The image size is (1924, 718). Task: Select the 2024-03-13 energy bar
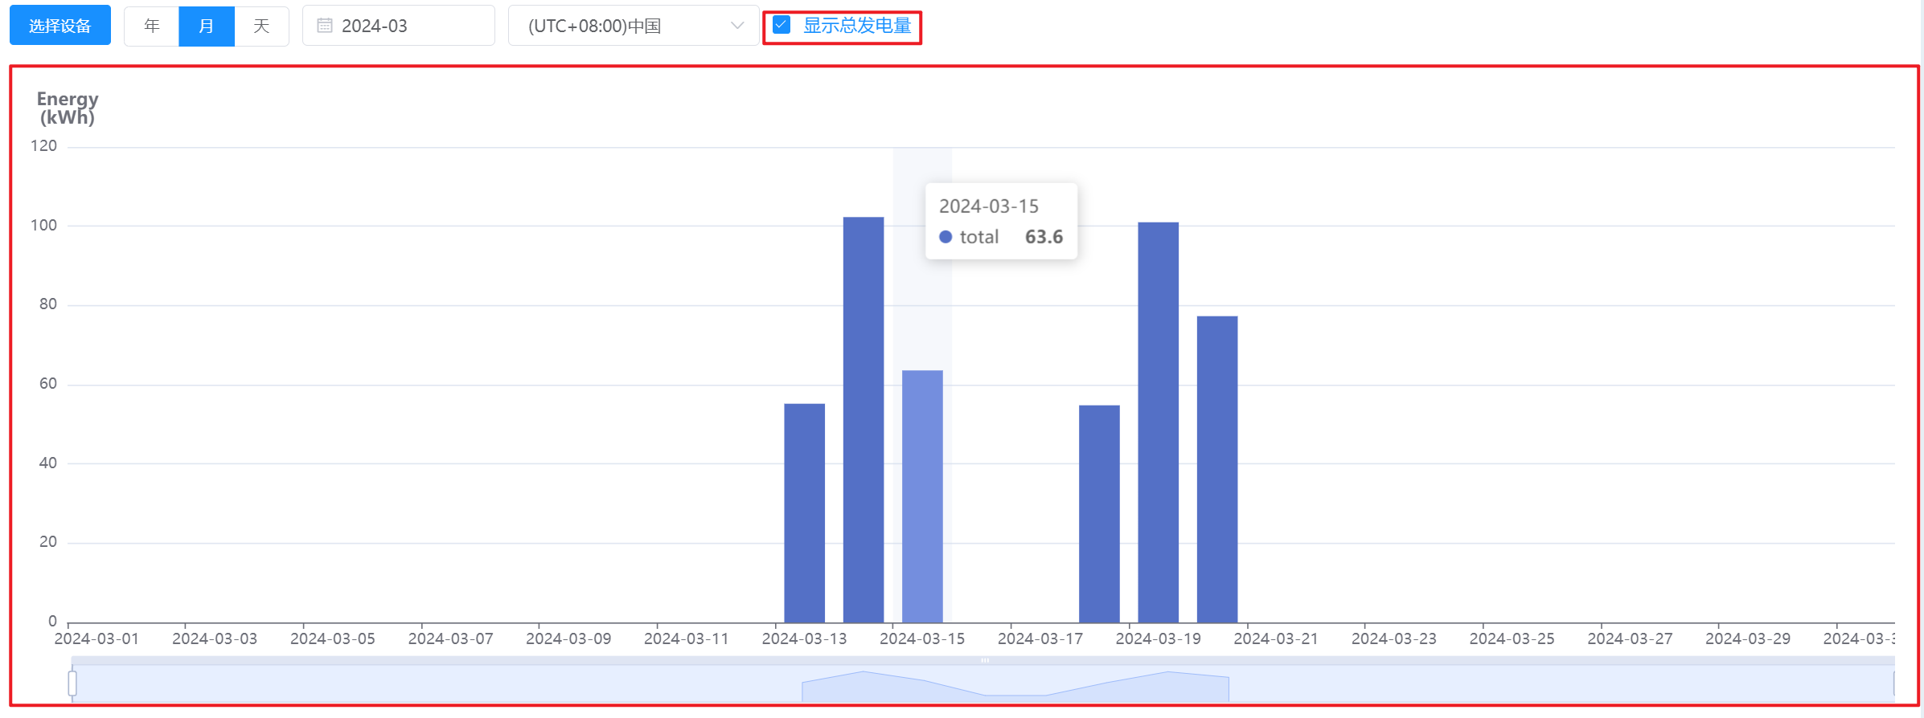click(x=804, y=513)
